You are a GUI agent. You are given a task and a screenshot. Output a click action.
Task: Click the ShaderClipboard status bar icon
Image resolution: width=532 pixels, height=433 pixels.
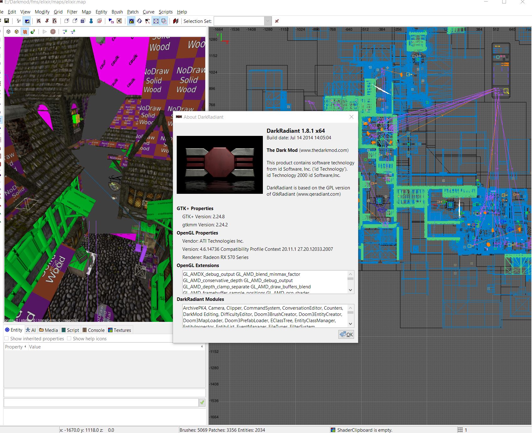click(333, 430)
